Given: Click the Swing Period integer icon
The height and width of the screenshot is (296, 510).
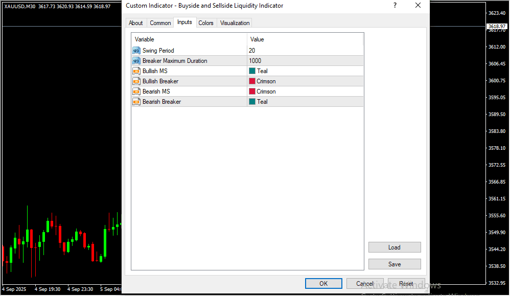Looking at the screenshot, I should (136, 51).
